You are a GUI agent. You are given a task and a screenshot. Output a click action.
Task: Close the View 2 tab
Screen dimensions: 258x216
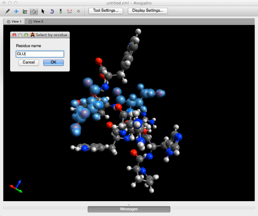30,21
